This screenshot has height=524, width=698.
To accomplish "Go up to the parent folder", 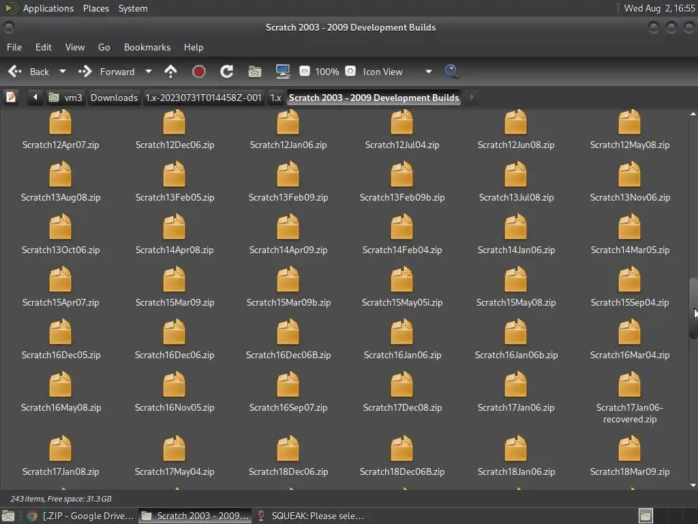I will tap(170, 71).
